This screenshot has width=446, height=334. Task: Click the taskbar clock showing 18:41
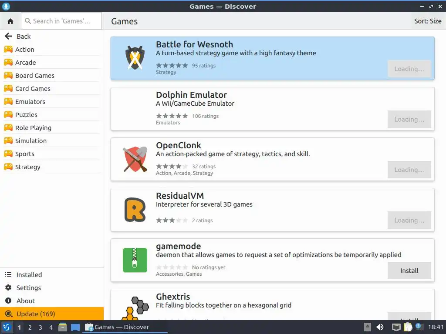click(x=436, y=327)
